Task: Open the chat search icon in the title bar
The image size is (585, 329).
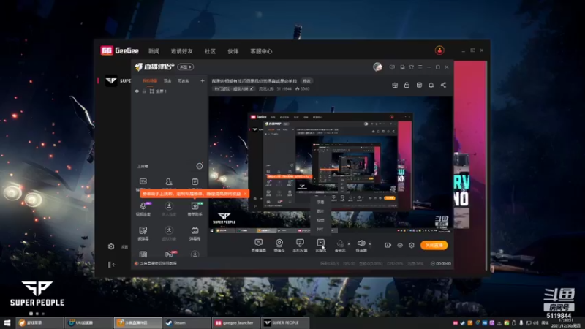Action: coord(402,67)
